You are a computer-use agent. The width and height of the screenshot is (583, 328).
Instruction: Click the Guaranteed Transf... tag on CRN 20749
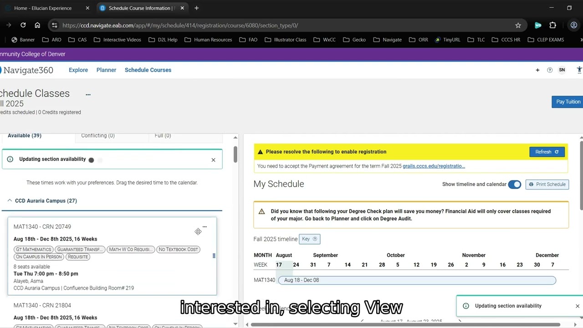click(x=80, y=249)
